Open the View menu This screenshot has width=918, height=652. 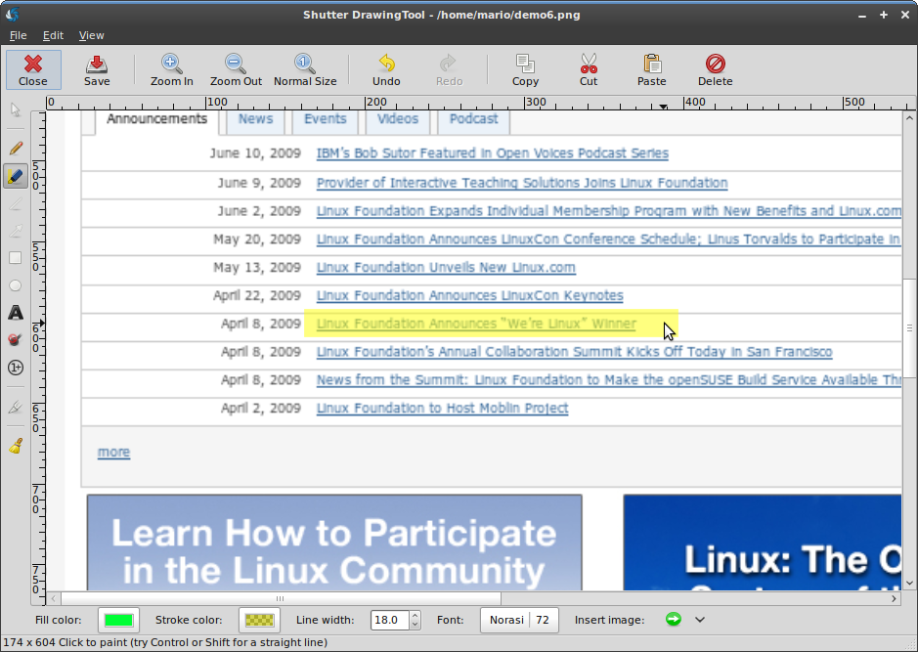coord(91,35)
